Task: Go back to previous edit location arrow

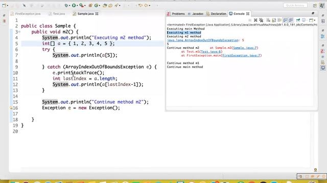Action: click(141, 6)
